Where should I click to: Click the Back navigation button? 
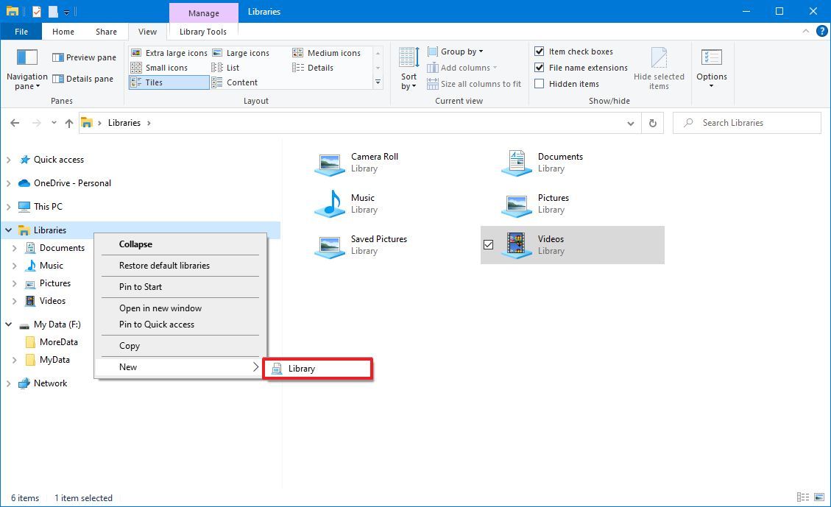(x=15, y=123)
